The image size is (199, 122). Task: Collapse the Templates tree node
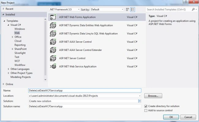coord(4,21)
